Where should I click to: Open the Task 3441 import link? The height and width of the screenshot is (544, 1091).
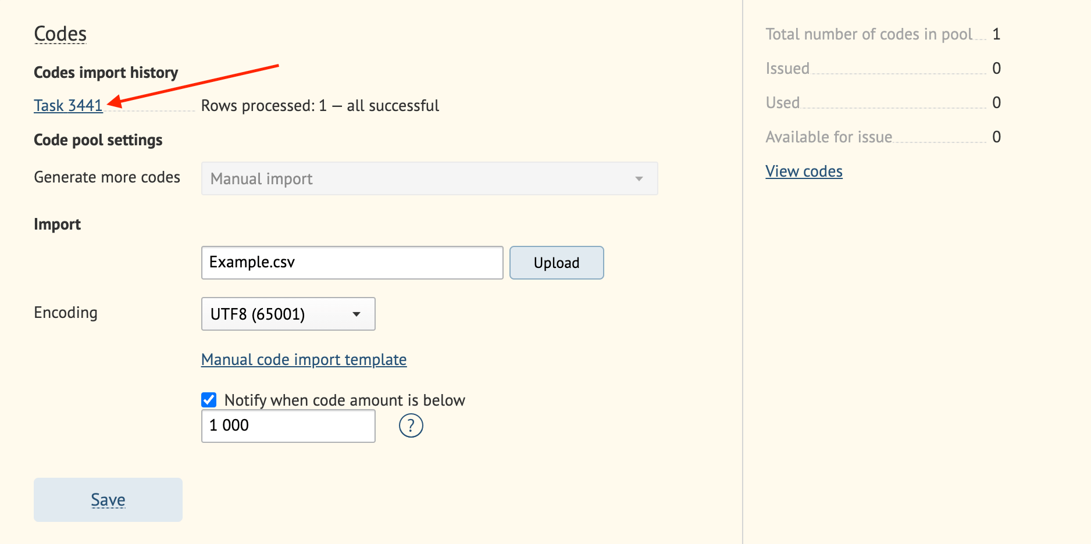pos(68,106)
